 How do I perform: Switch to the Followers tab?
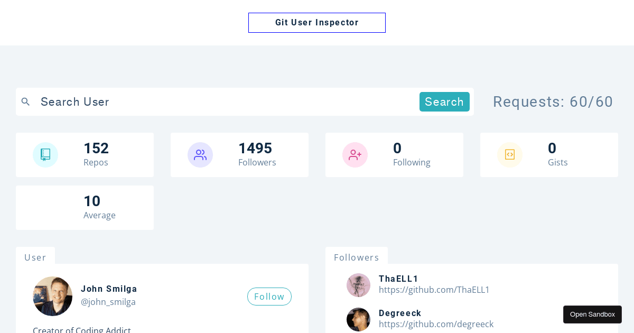(357, 257)
